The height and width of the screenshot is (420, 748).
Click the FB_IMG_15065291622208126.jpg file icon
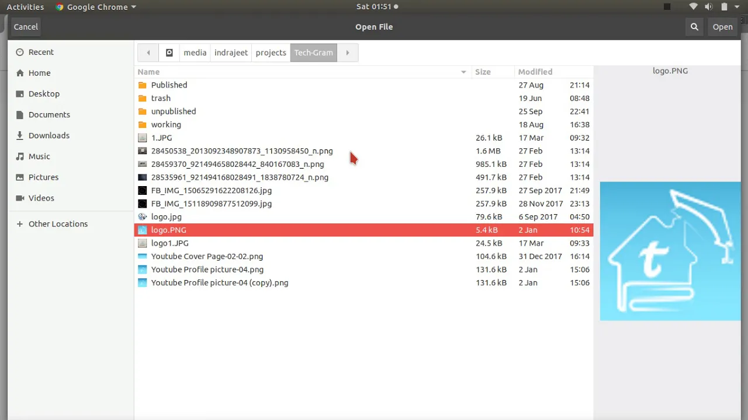[142, 191]
